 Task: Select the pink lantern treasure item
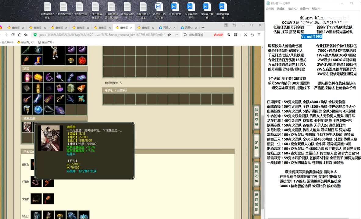27,77
